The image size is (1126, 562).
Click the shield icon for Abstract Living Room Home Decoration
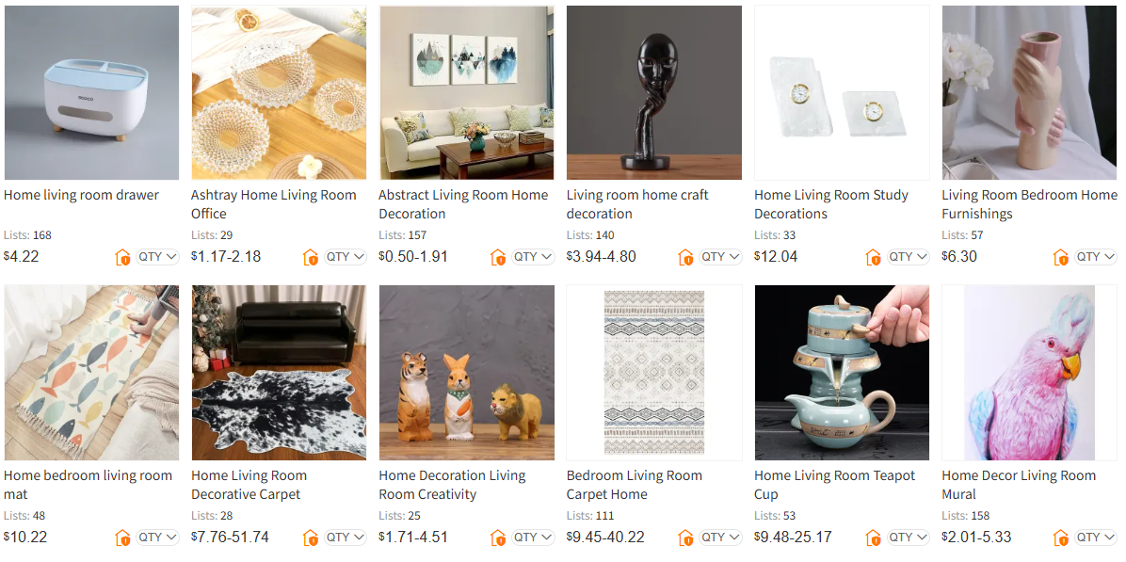tap(498, 257)
